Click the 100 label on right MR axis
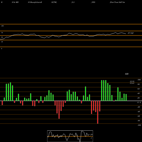Viewport: 142px width, 142px height. click(139, 80)
